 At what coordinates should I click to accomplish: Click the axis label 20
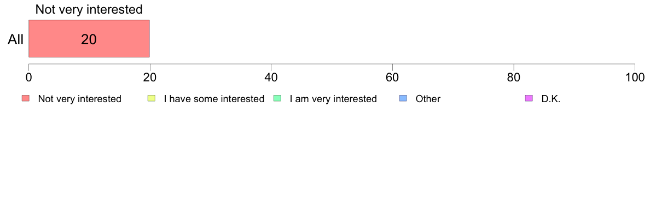click(150, 78)
